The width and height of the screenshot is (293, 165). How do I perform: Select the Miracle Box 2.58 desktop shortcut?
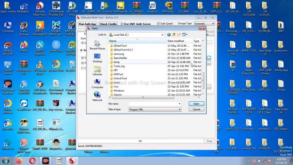[8, 48]
